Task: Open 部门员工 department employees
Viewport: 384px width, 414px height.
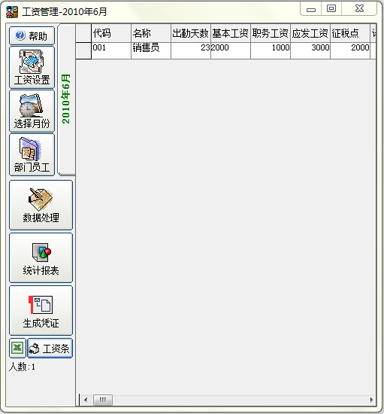Action: pyautogui.click(x=32, y=155)
